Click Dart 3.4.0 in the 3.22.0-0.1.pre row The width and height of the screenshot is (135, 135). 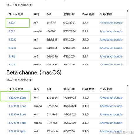85,131
